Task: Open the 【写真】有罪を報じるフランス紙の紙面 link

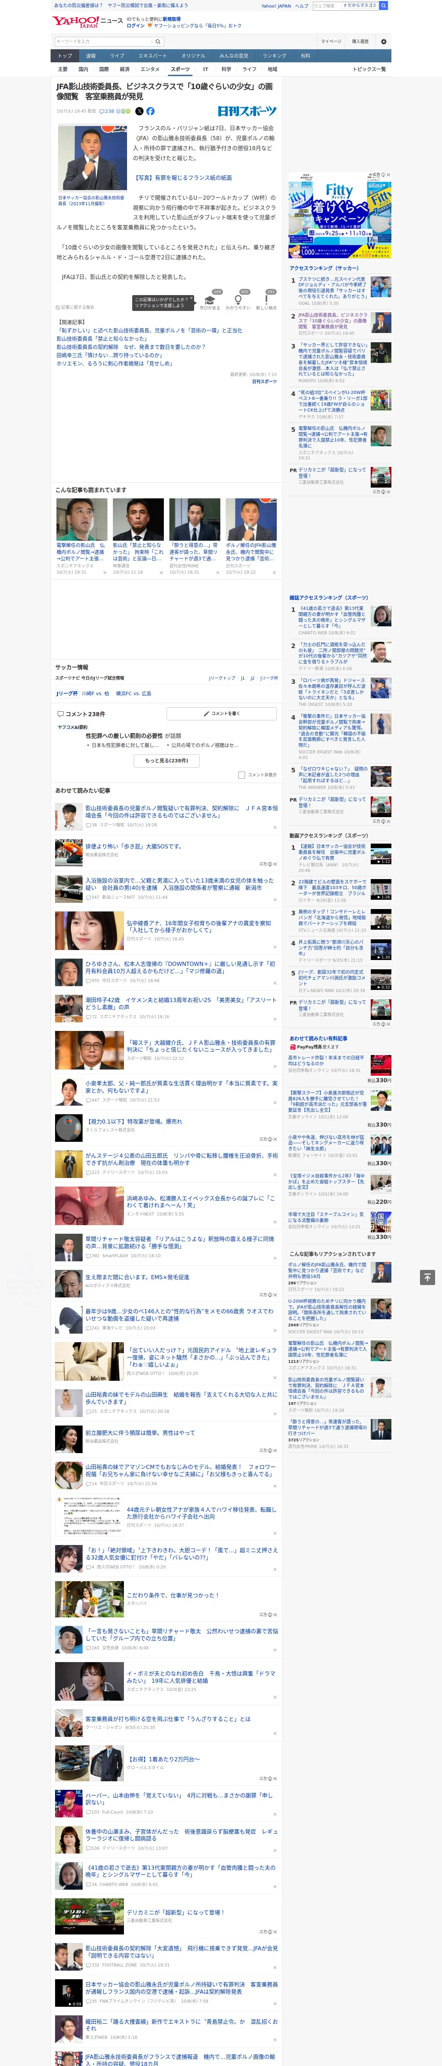Action: coord(183,178)
